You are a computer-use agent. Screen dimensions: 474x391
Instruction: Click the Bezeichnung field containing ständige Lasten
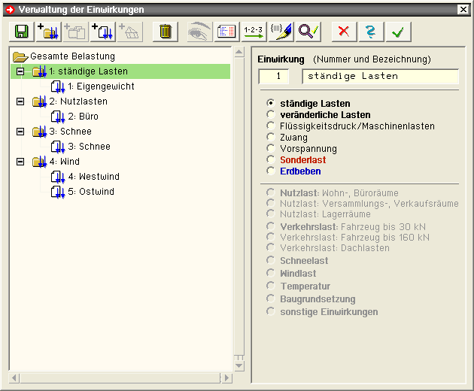380,76
